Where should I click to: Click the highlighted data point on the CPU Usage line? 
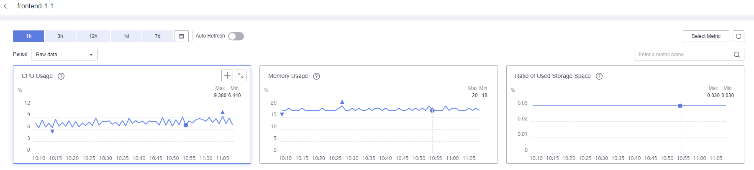click(186, 125)
